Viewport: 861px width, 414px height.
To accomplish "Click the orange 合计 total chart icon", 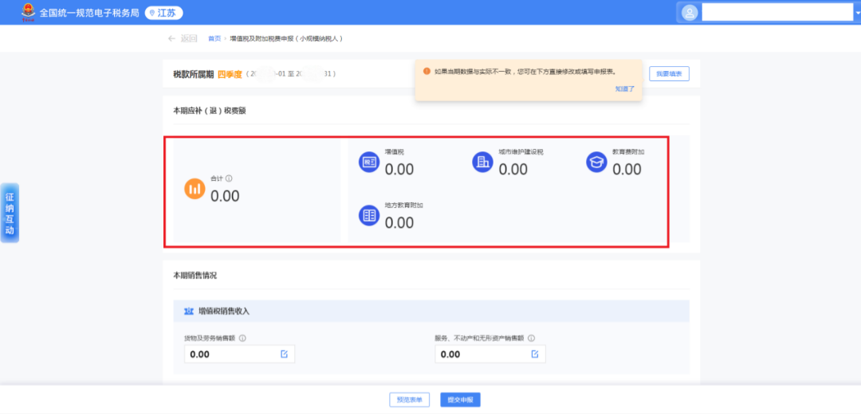I will point(195,189).
